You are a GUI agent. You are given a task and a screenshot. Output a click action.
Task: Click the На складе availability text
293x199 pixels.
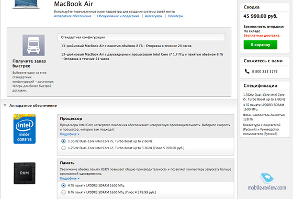252,31
